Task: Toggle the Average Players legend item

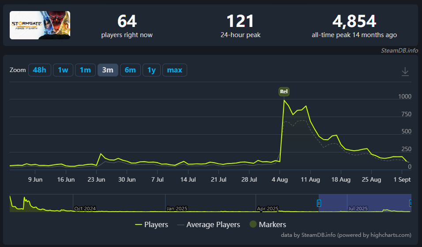Action: point(209,224)
